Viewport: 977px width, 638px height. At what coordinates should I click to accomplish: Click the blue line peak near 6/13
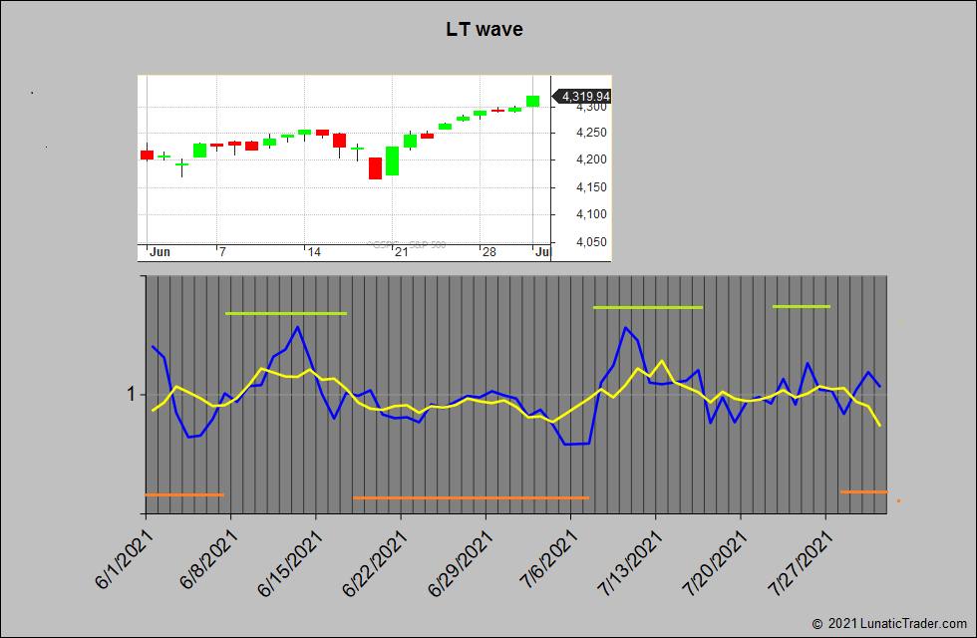[x=297, y=327]
